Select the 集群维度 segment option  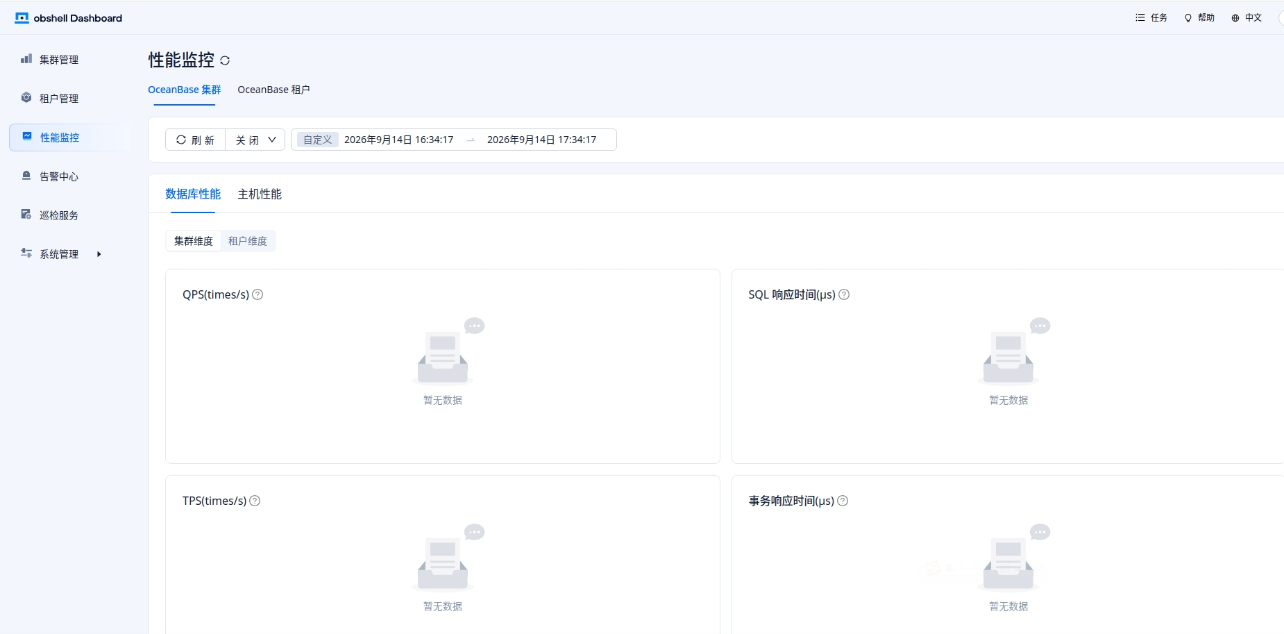point(194,241)
